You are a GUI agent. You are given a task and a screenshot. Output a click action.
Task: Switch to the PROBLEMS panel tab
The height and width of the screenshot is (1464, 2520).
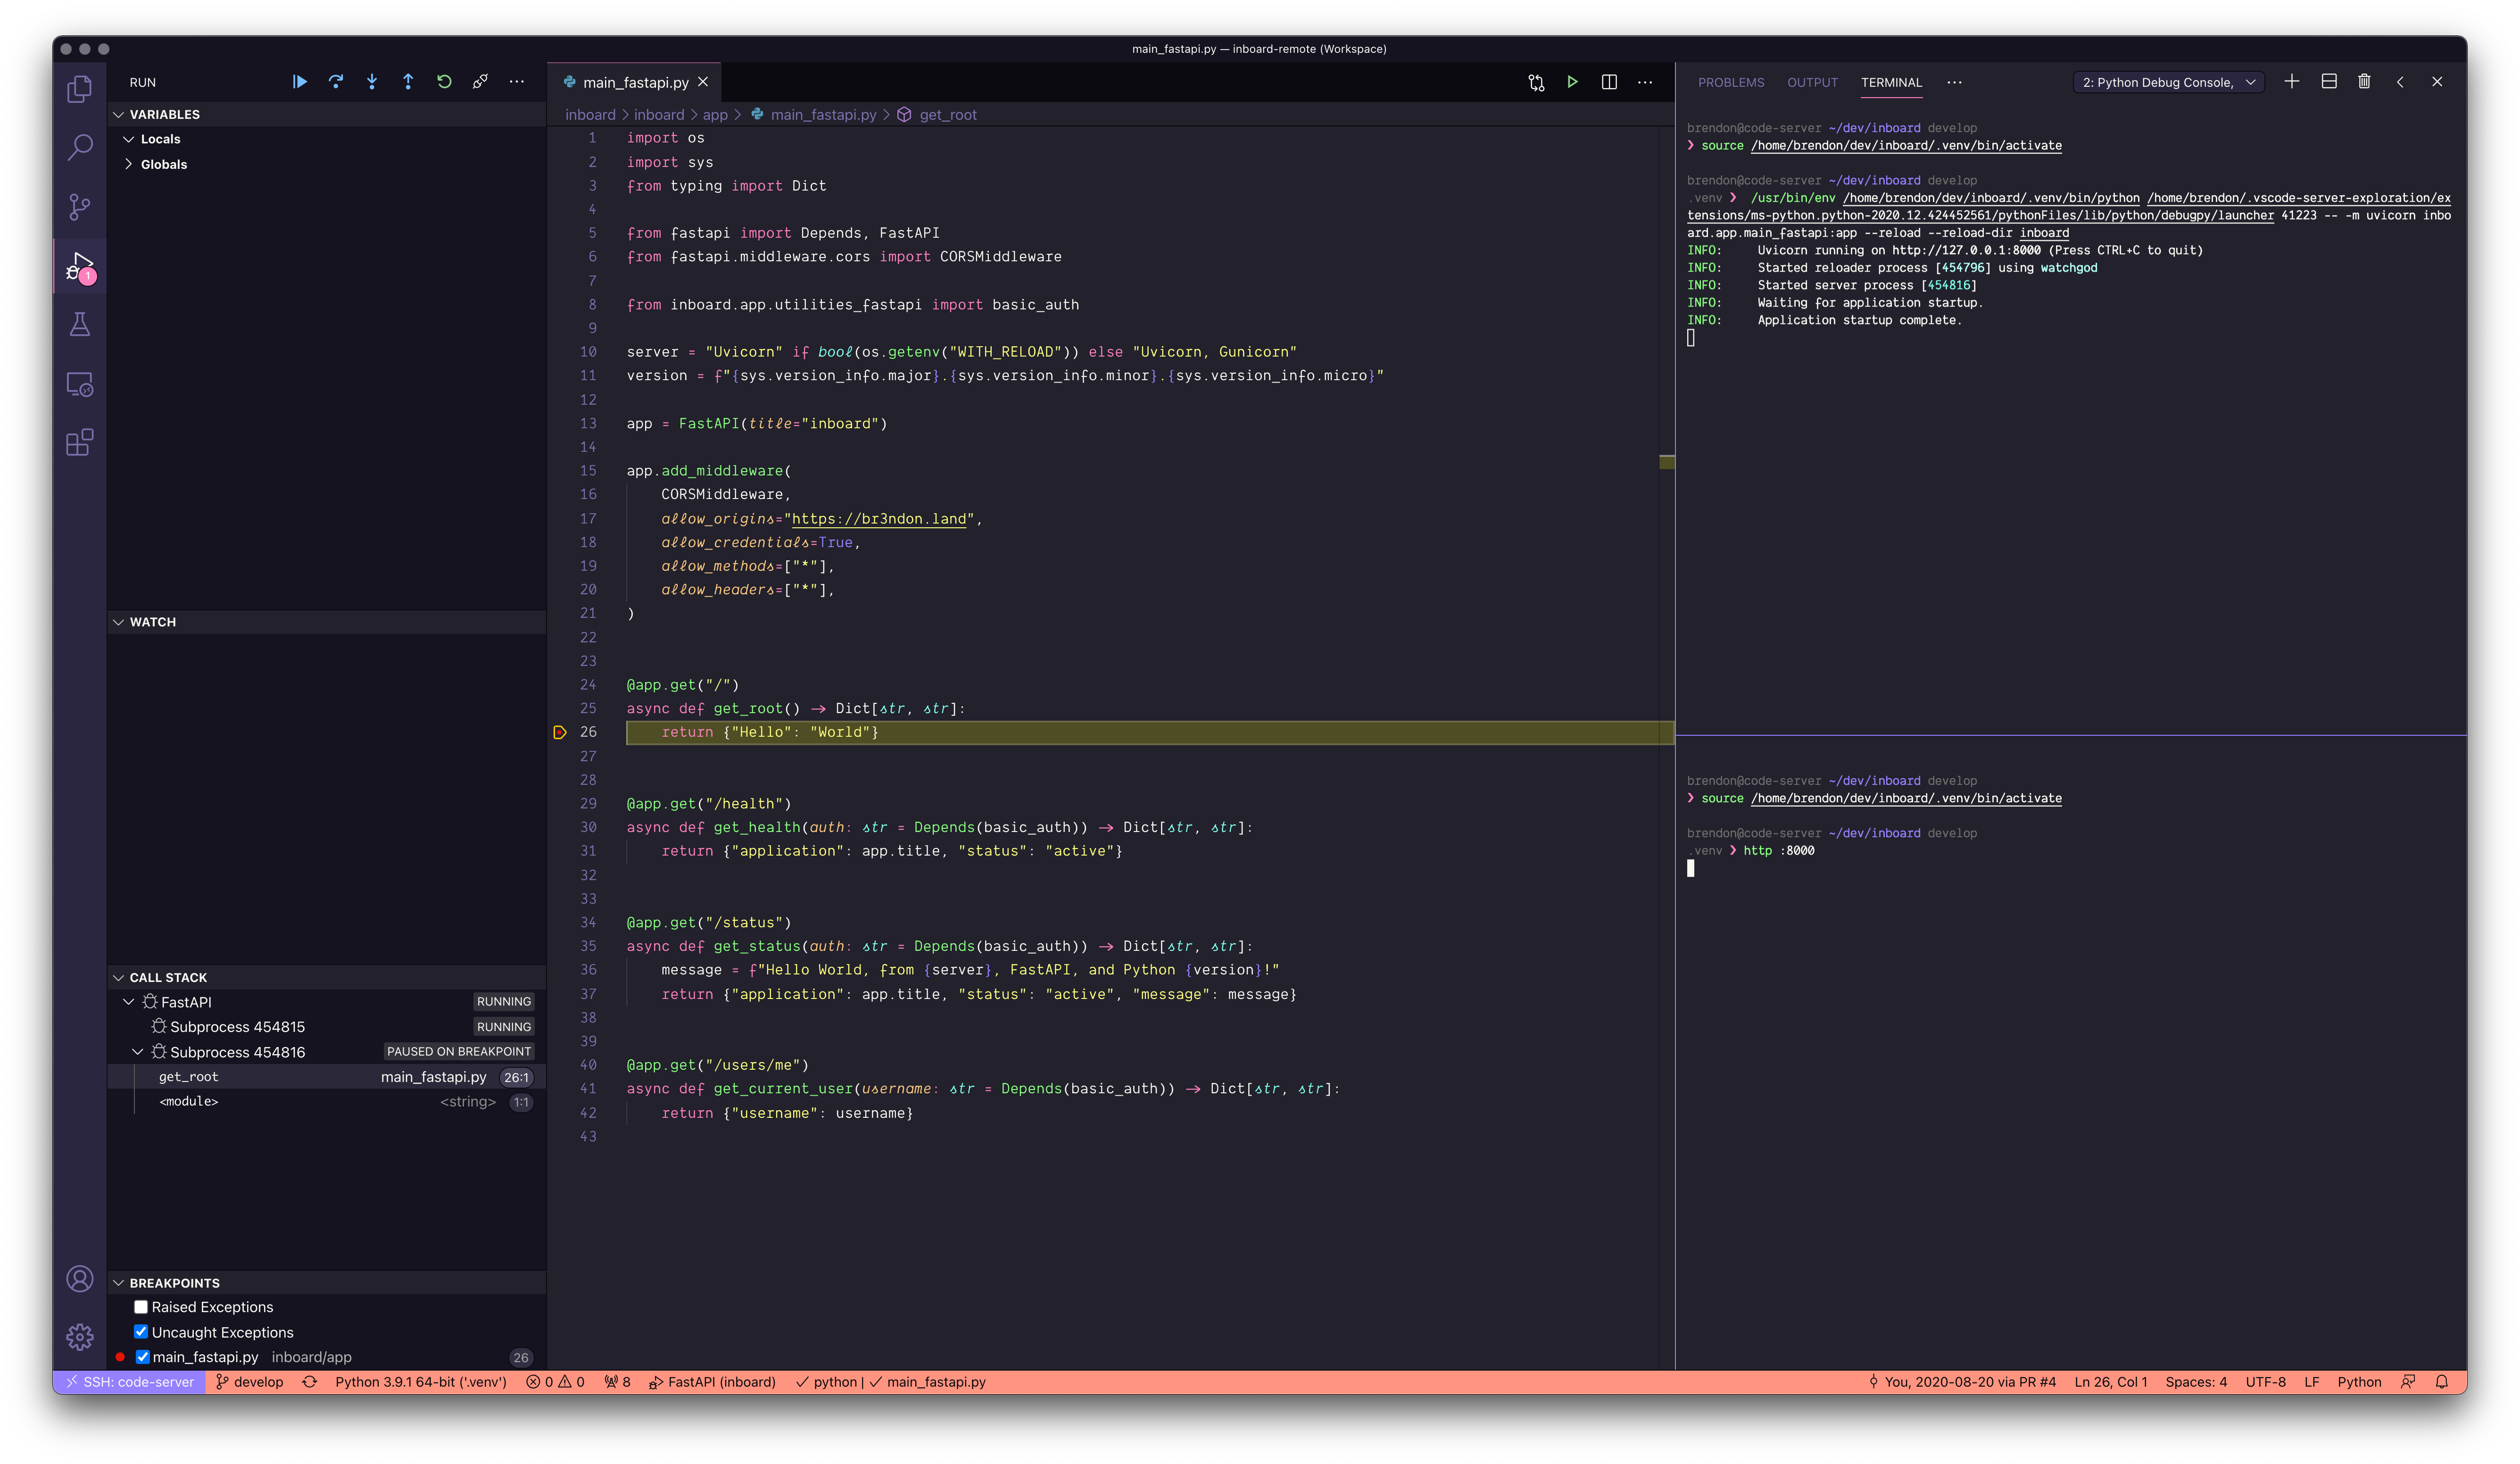click(1730, 82)
